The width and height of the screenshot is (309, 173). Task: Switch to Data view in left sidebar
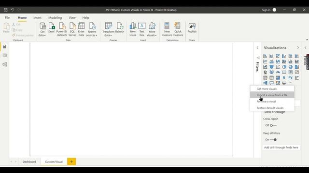pos(4,56)
